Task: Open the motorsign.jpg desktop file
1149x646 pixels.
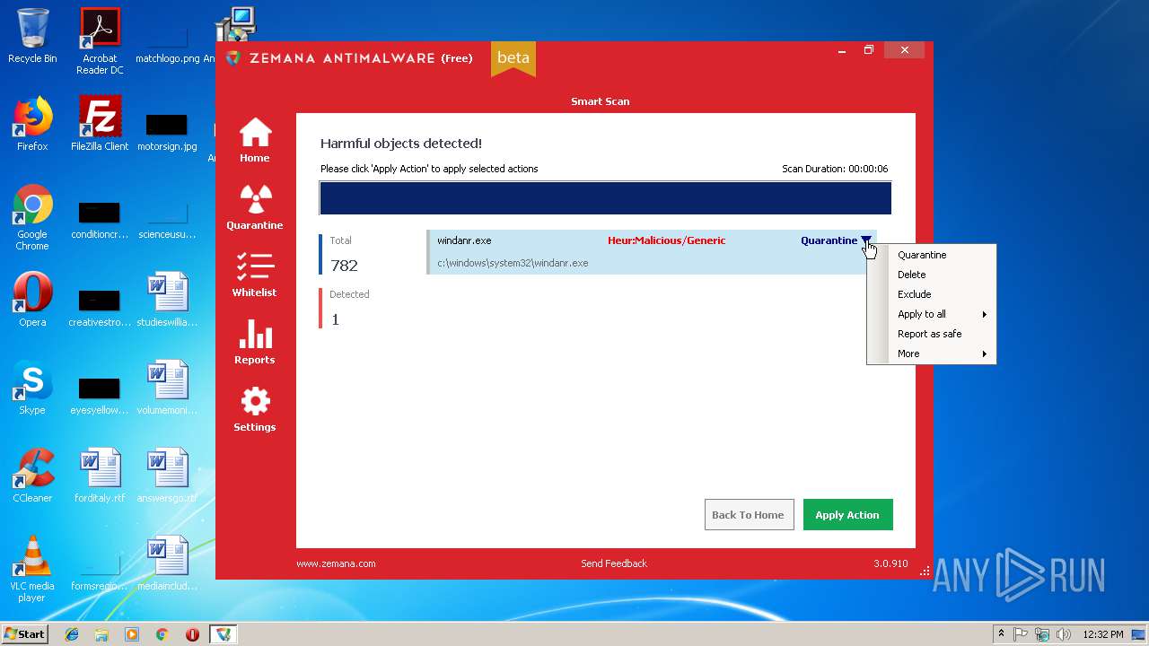Action: 167,130
